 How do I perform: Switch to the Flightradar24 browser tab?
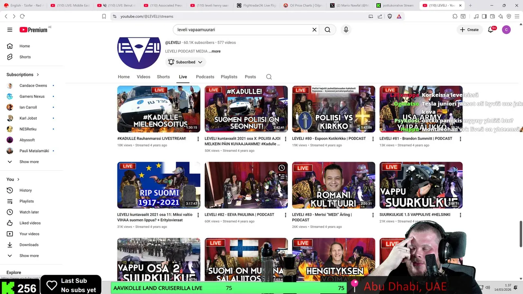click(257, 5)
